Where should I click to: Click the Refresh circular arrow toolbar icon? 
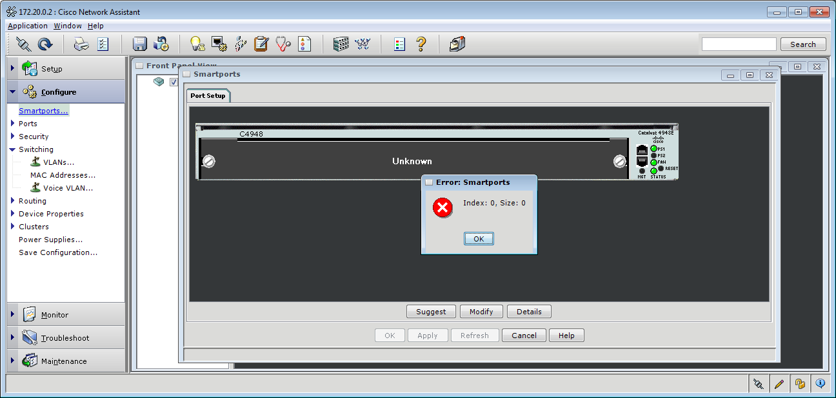coord(45,44)
